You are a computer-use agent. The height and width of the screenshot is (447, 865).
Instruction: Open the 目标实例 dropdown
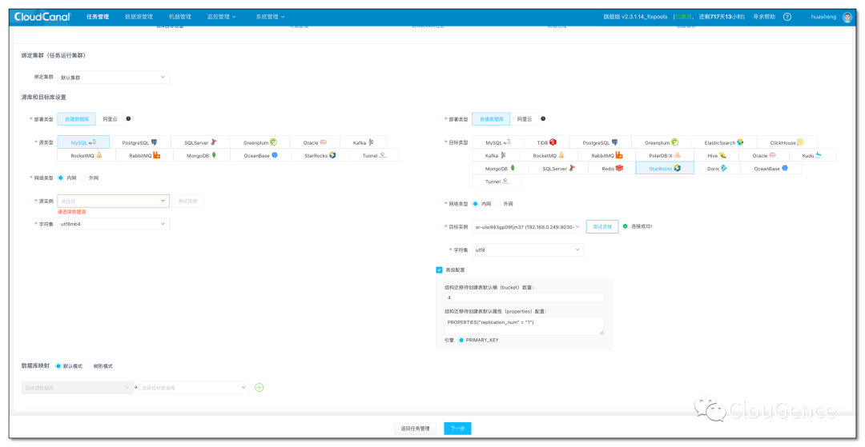click(528, 227)
